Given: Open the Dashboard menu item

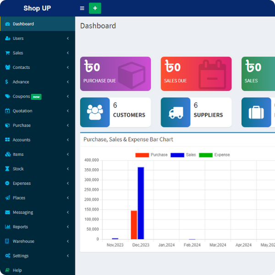Looking at the screenshot, I should (x=23, y=24).
